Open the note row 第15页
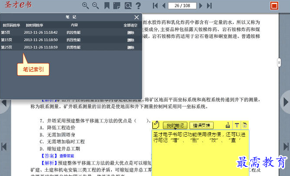Viewport: 290px width, 176px height. coord(71,40)
